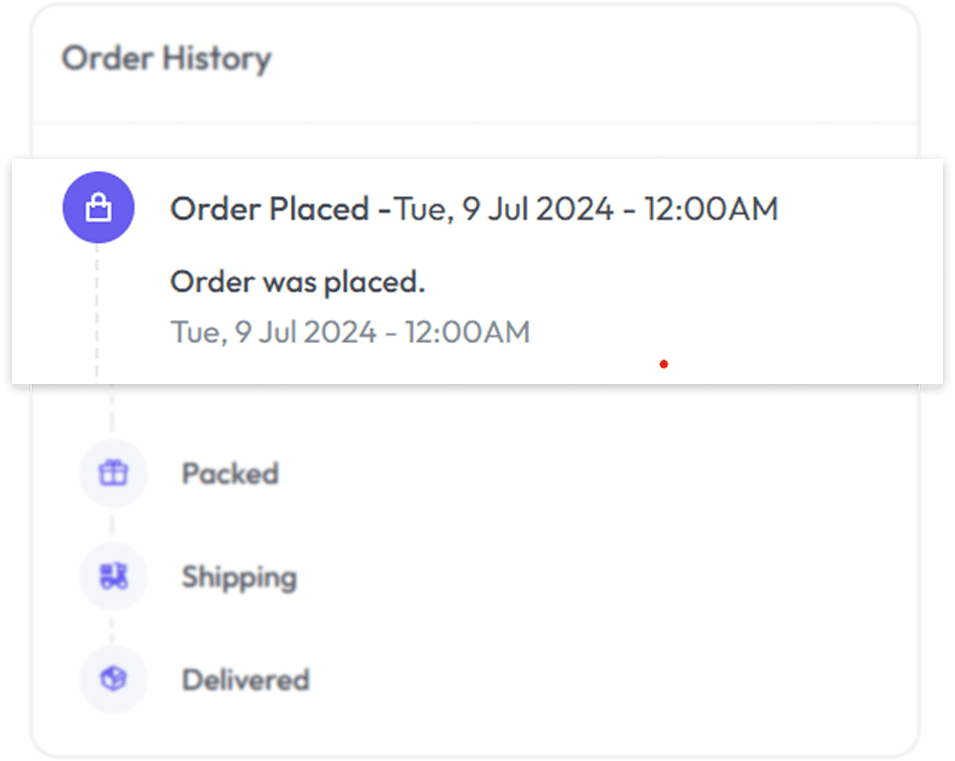The width and height of the screenshot is (955, 761).
Task: Click the Packed gift box icon
Action: click(113, 473)
